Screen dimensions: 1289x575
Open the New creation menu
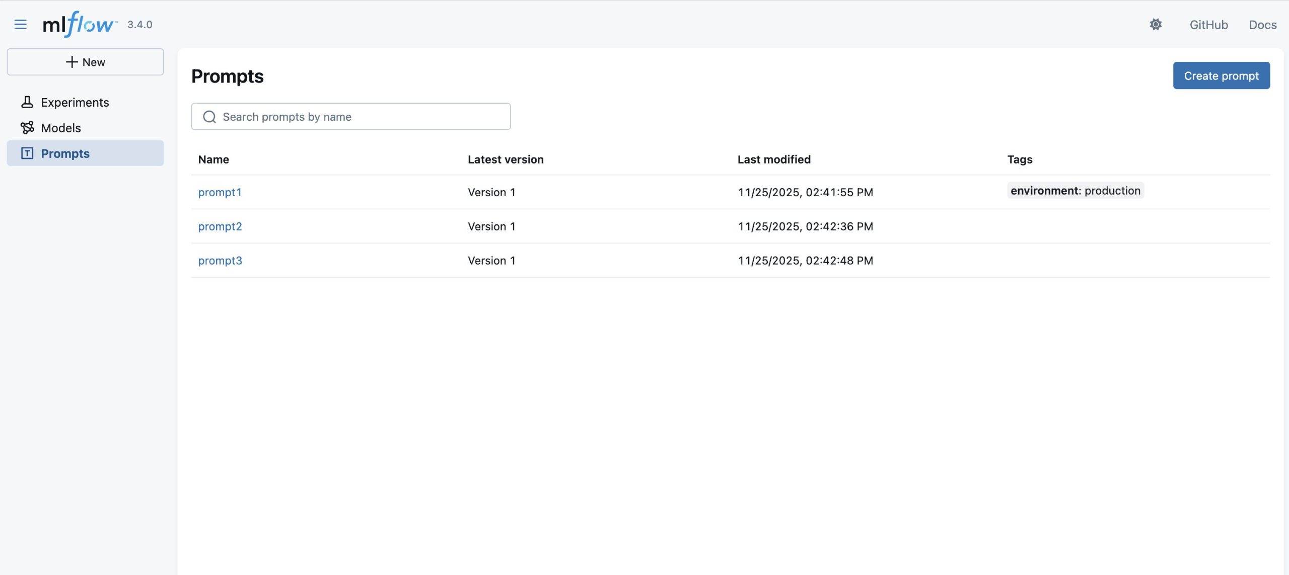tap(86, 61)
